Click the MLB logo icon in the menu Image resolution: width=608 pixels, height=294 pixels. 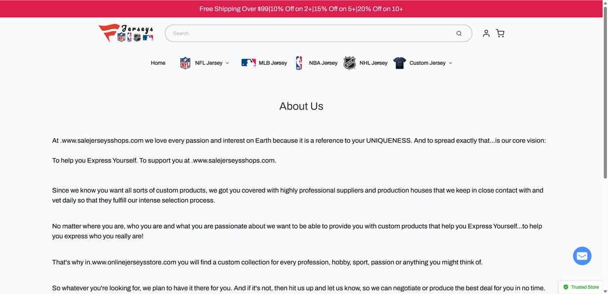pyautogui.click(x=248, y=63)
